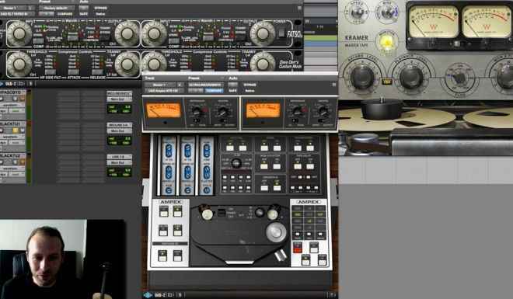Click the dollar icon in FATSO bottom toolbar

point(31,84)
